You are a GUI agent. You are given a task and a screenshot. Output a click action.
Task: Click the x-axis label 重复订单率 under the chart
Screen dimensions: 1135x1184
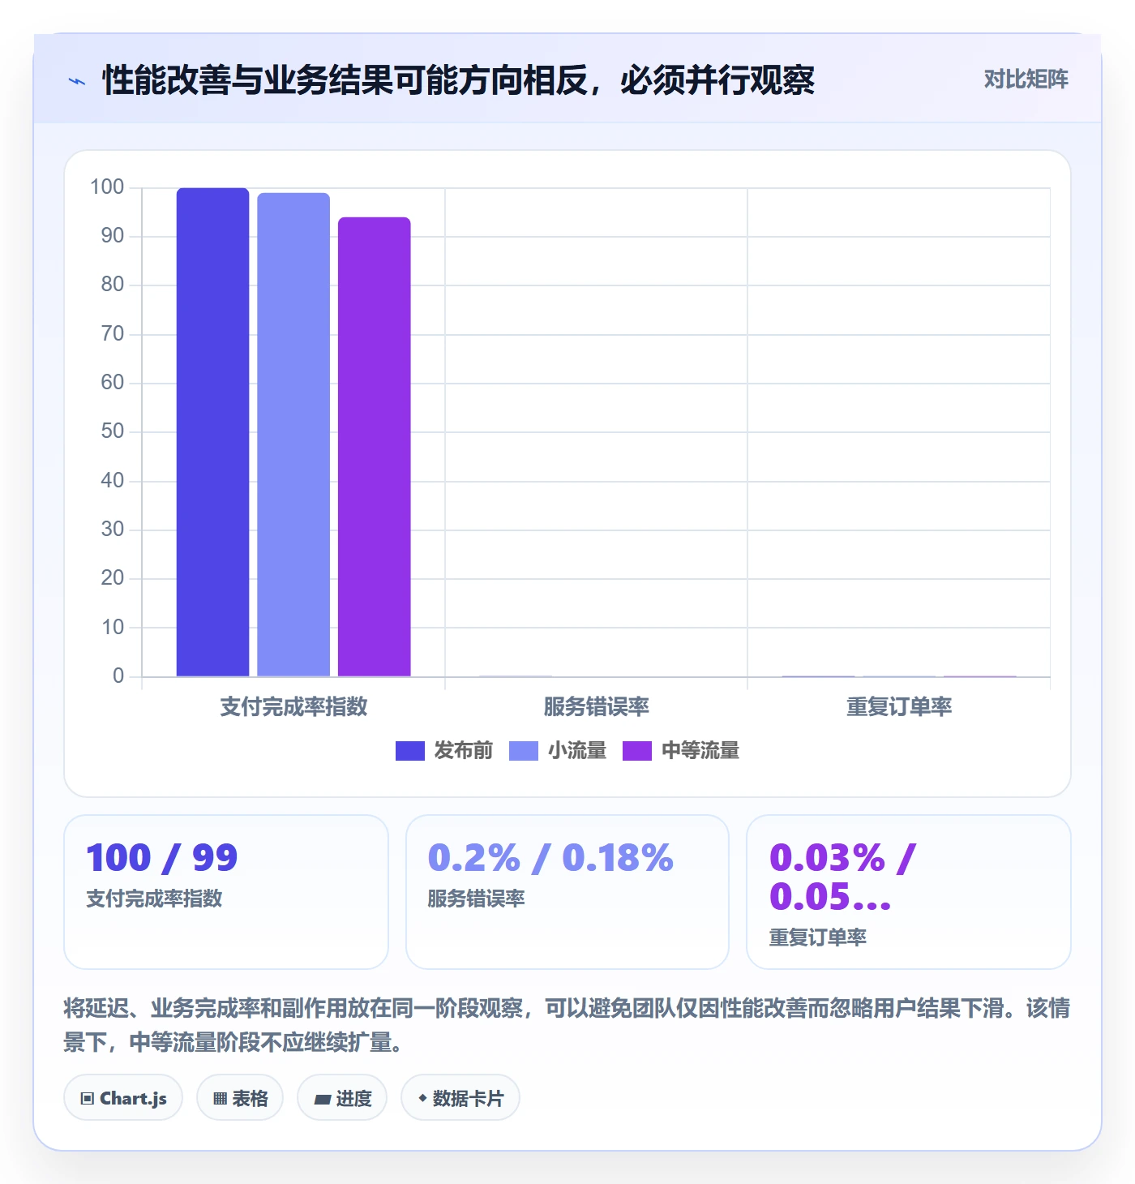click(x=899, y=706)
